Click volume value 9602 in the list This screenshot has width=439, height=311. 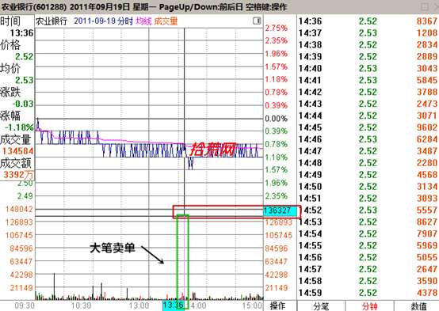coord(427,127)
